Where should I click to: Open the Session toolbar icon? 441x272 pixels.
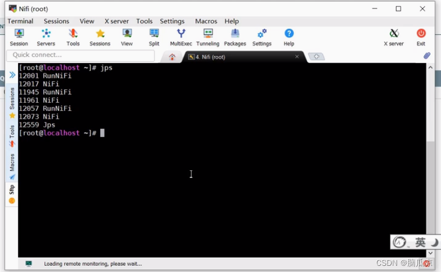click(19, 37)
